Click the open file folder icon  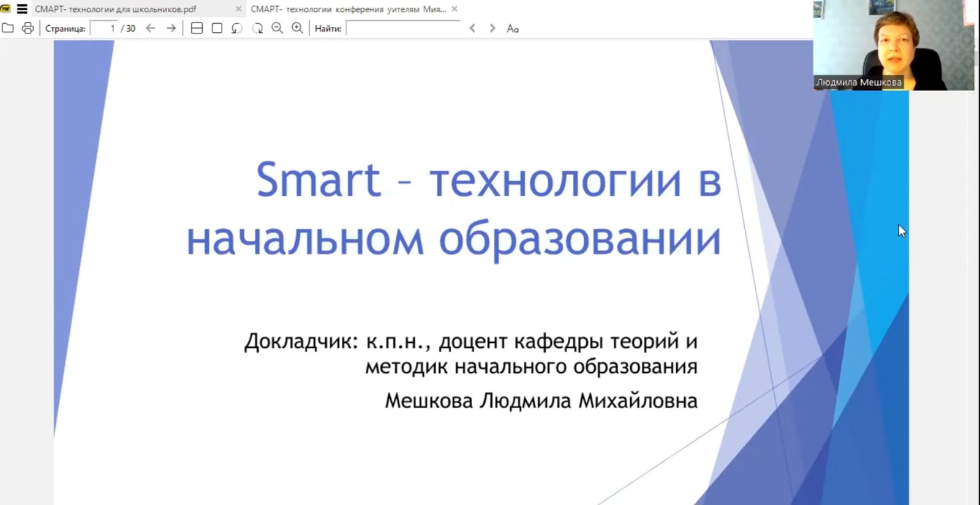coord(8,28)
